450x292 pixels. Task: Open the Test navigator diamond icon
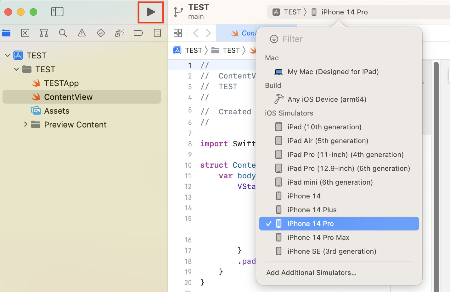click(101, 33)
